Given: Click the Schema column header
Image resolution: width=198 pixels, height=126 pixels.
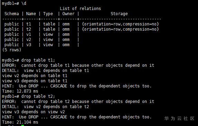Looking at the screenshot, I should pyautogui.click(x=12, y=14).
